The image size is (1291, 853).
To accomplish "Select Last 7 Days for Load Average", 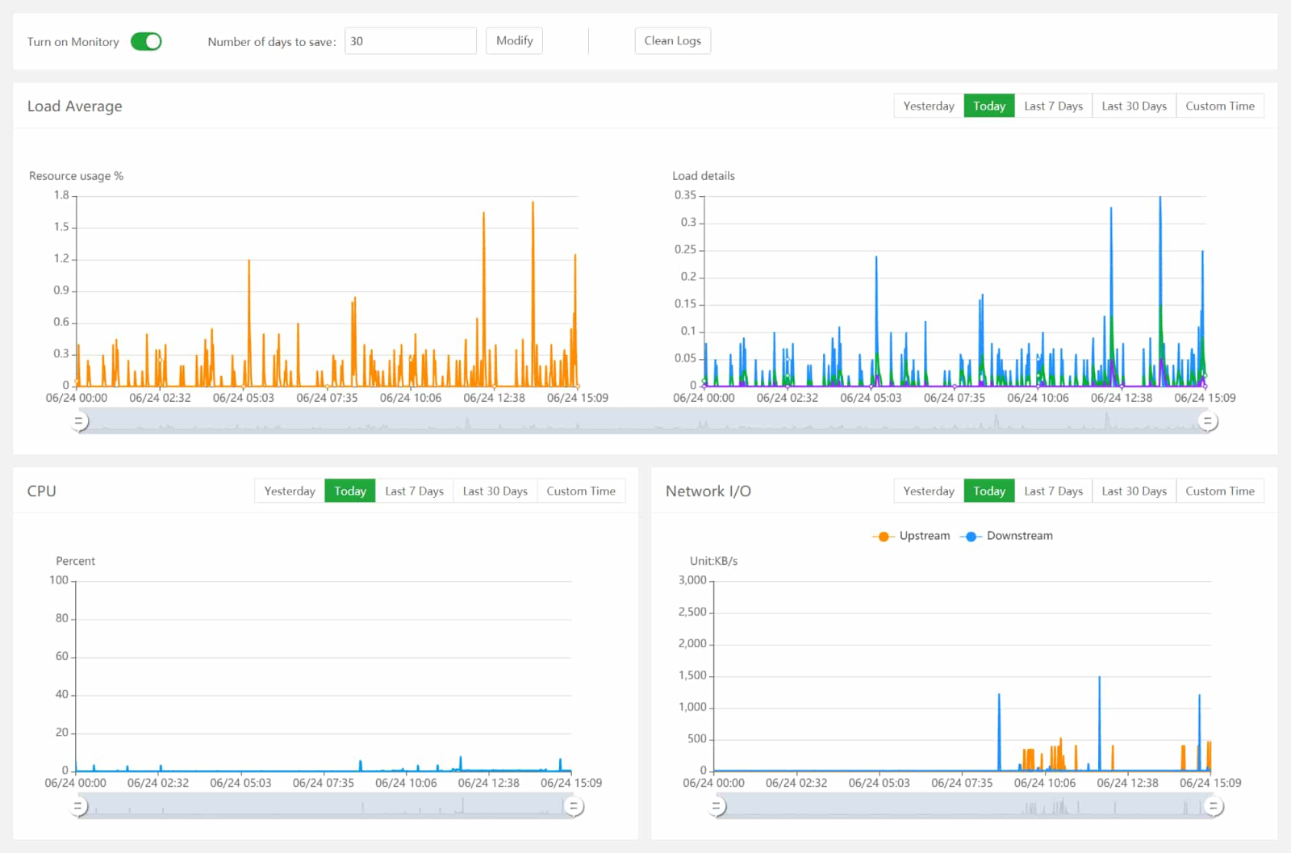I will tap(1053, 106).
